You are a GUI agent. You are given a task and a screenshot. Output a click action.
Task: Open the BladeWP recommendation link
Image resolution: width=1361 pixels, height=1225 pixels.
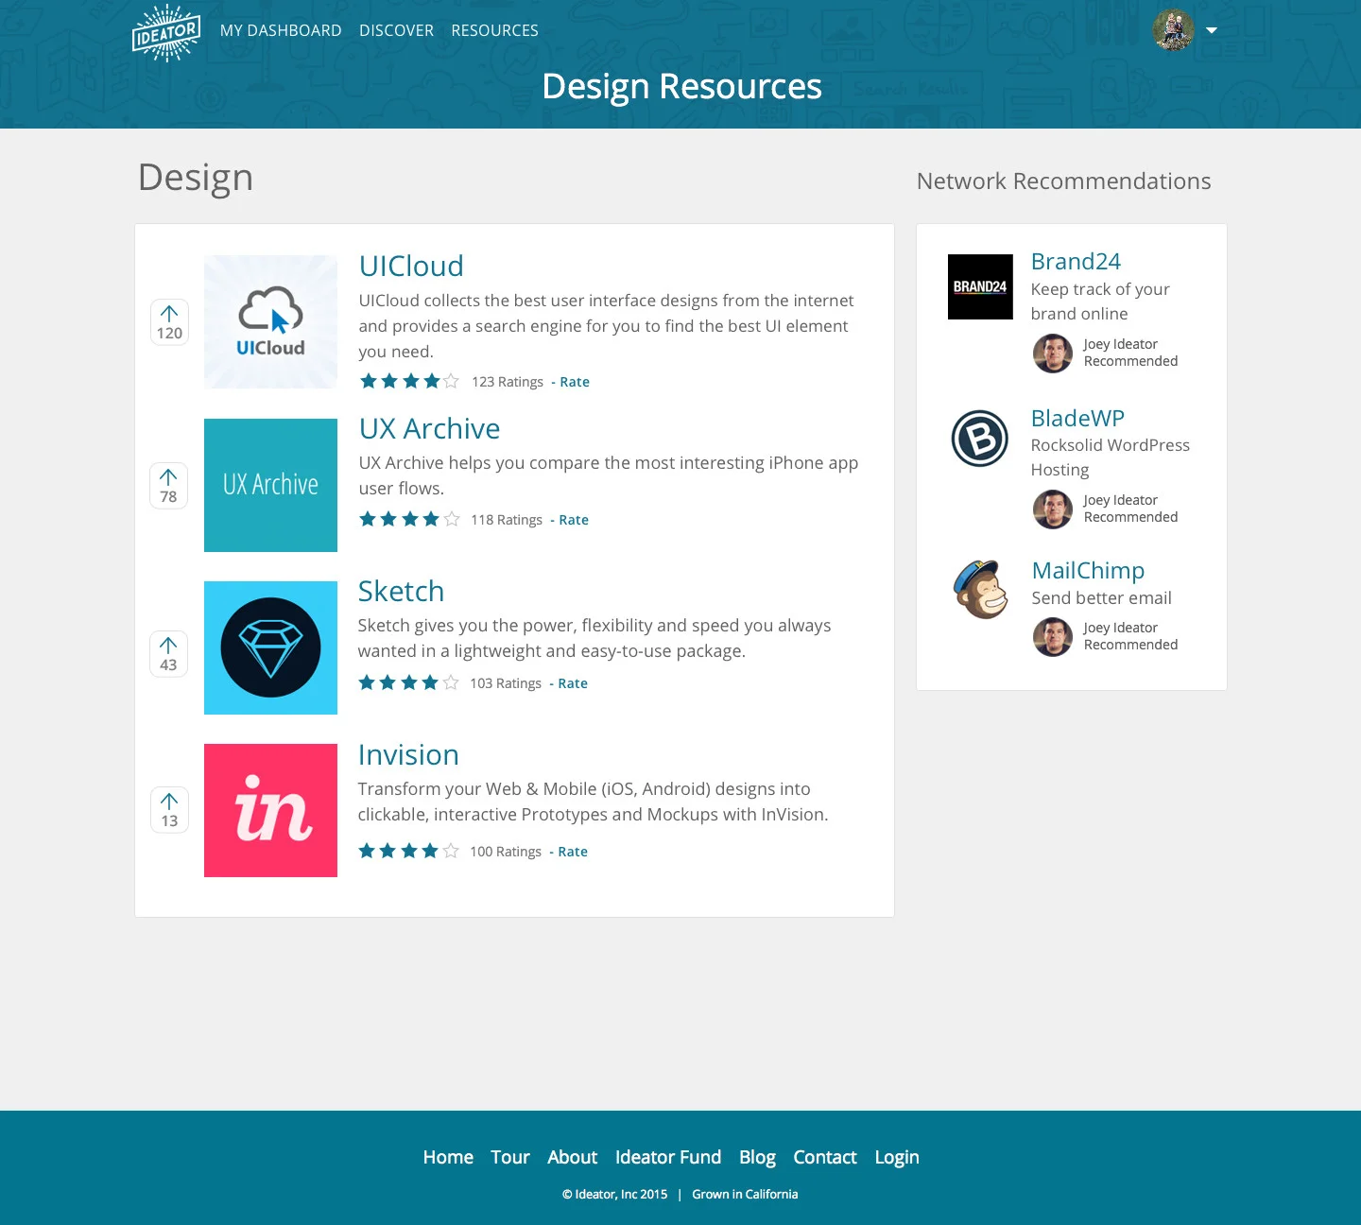(1077, 418)
